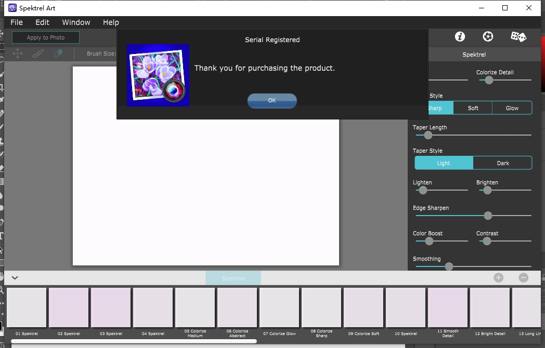Adjust the Colorize Detail slider handle
Screen dimensions: 545x348
(x=489, y=80)
